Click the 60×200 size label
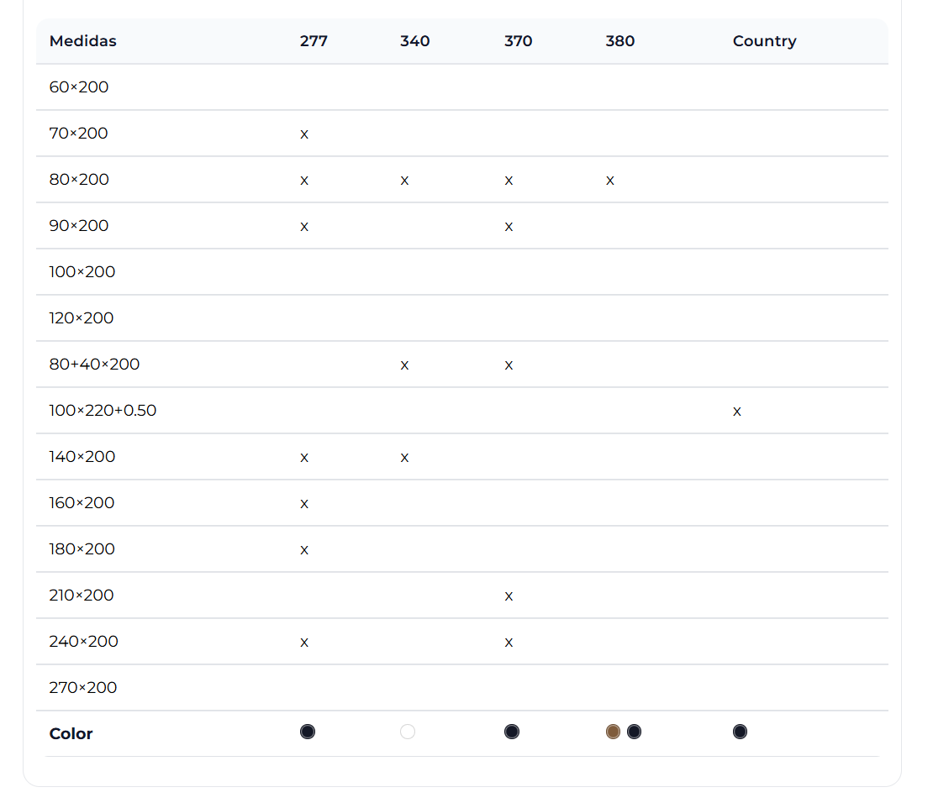 [79, 87]
